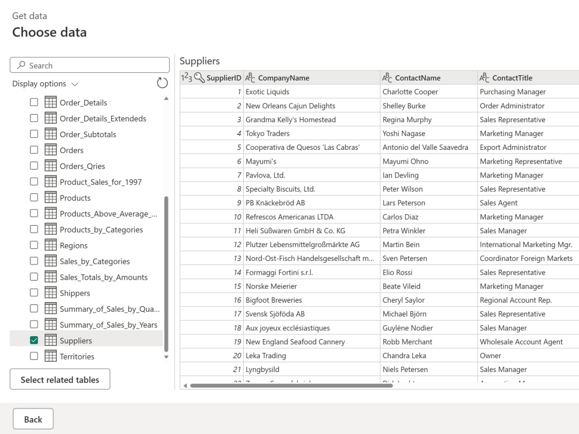Check the Regions checkbox
The height and width of the screenshot is (434, 579).
34,245
